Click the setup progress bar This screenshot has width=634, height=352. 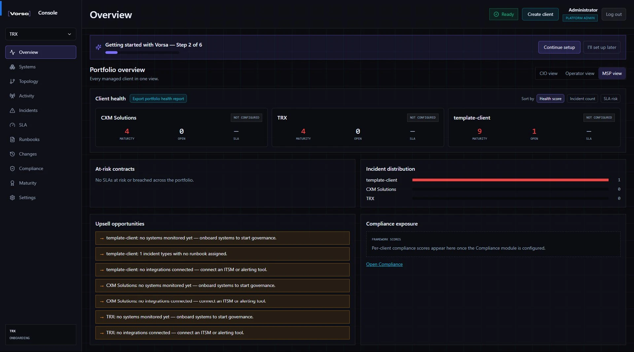pyautogui.click(x=142, y=52)
